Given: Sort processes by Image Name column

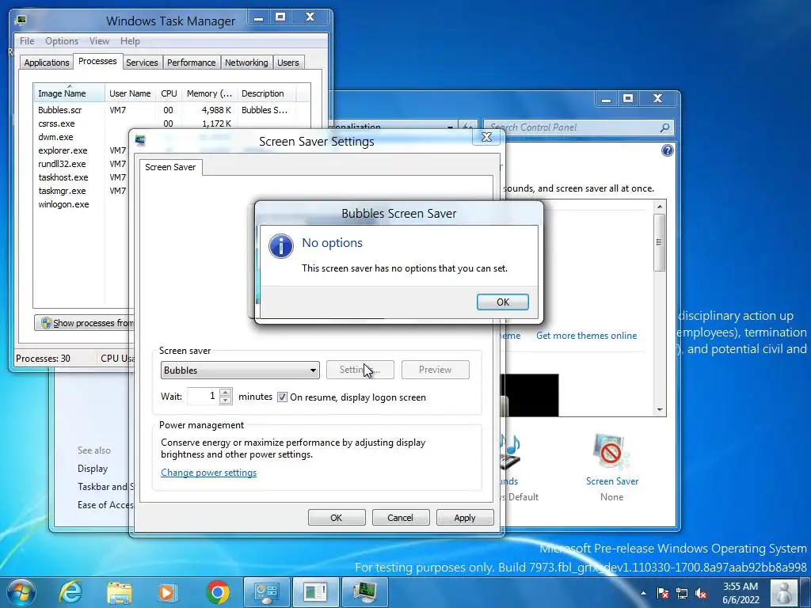Looking at the screenshot, I should click(70, 93).
